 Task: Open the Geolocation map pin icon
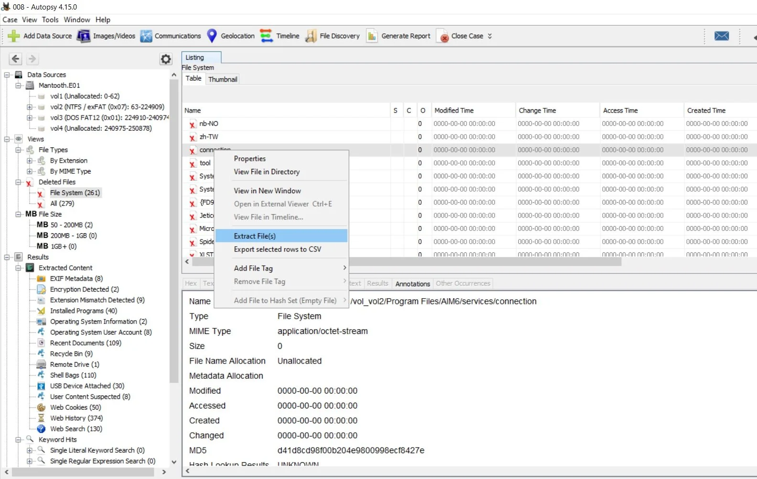pyautogui.click(x=212, y=36)
